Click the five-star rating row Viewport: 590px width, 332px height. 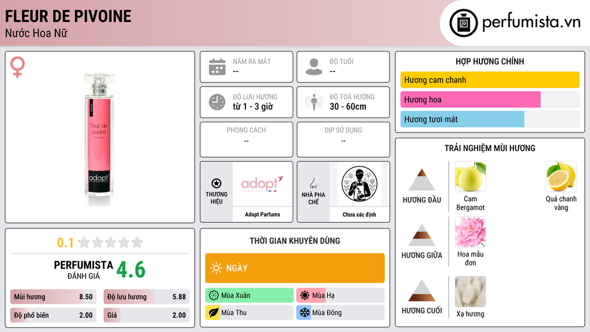point(111,242)
